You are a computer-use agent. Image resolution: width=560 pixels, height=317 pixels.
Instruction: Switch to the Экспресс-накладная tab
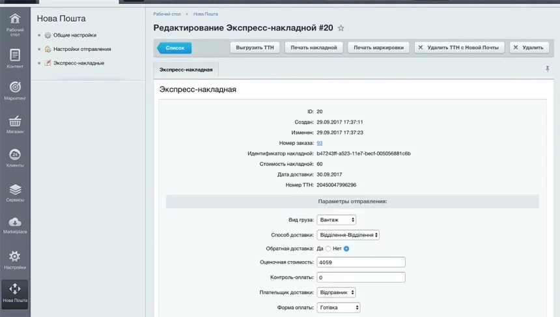186,70
